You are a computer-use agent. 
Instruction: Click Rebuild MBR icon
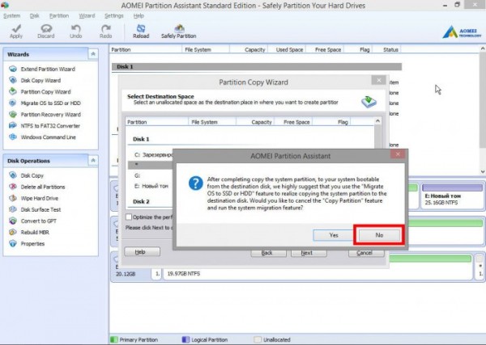pyautogui.click(x=13, y=232)
